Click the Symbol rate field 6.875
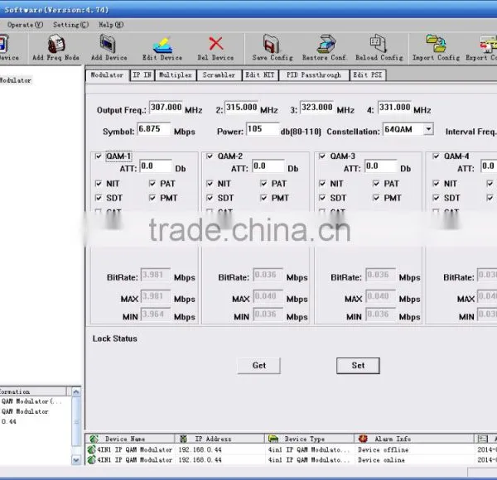The width and height of the screenshot is (497, 480). pos(153,129)
